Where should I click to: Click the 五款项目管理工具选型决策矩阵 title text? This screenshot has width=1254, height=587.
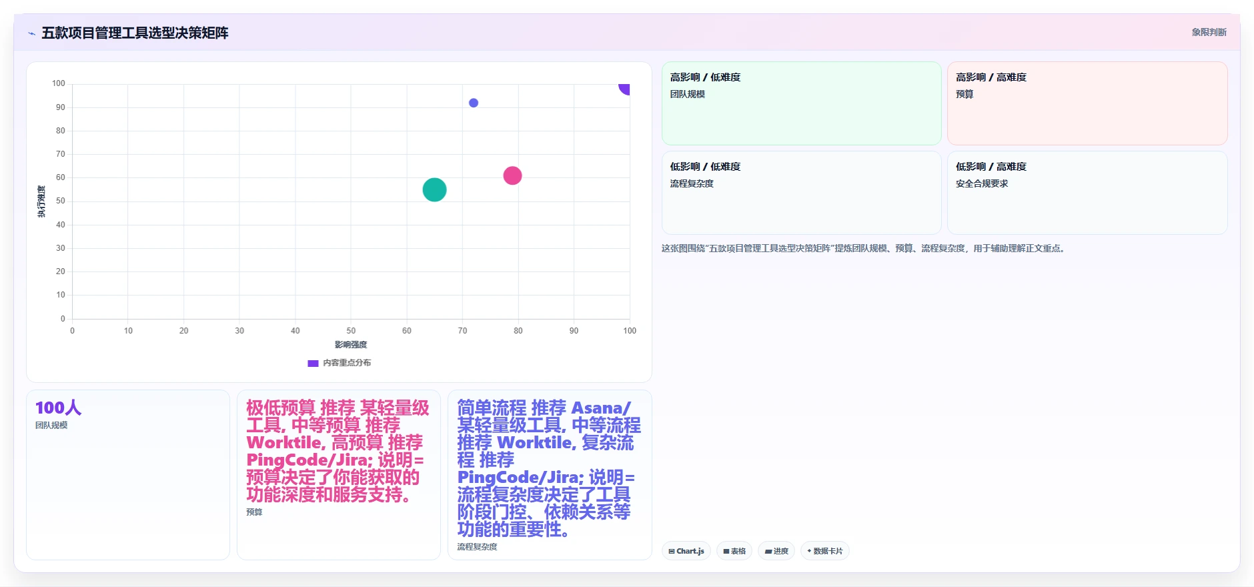coord(135,33)
